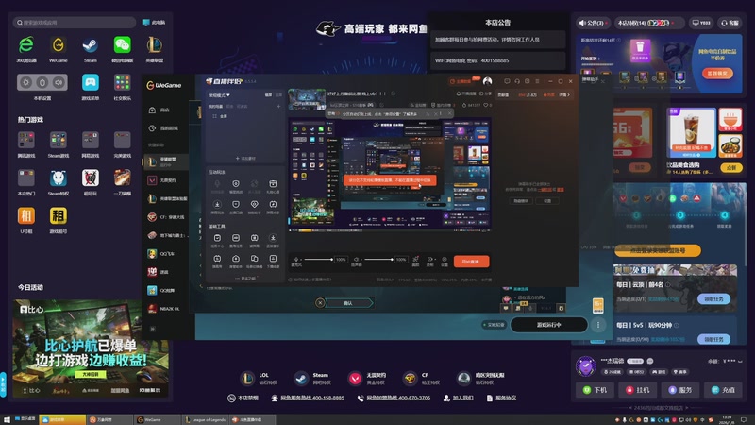Select NBA2K OL in WeGame sidebar

(166, 309)
